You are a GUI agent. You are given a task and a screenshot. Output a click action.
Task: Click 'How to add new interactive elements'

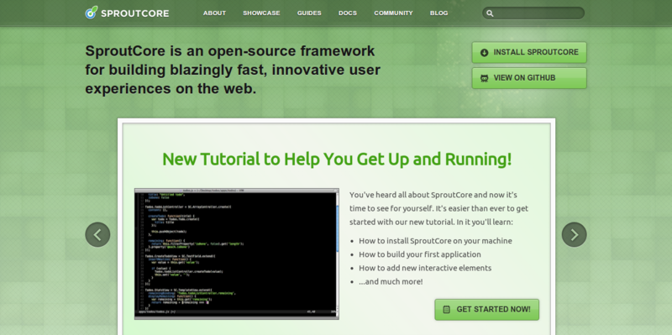pyautogui.click(x=425, y=268)
